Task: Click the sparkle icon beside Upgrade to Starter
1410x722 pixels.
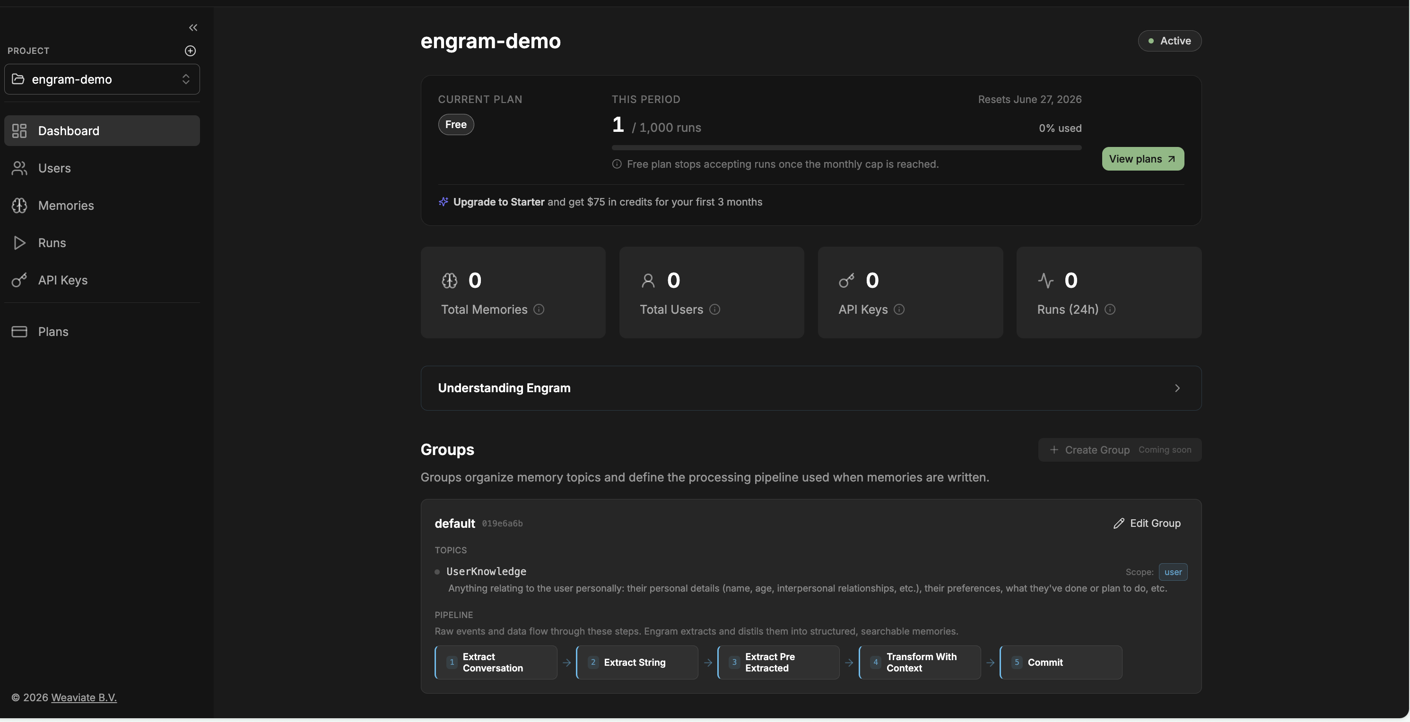Action: 444,202
